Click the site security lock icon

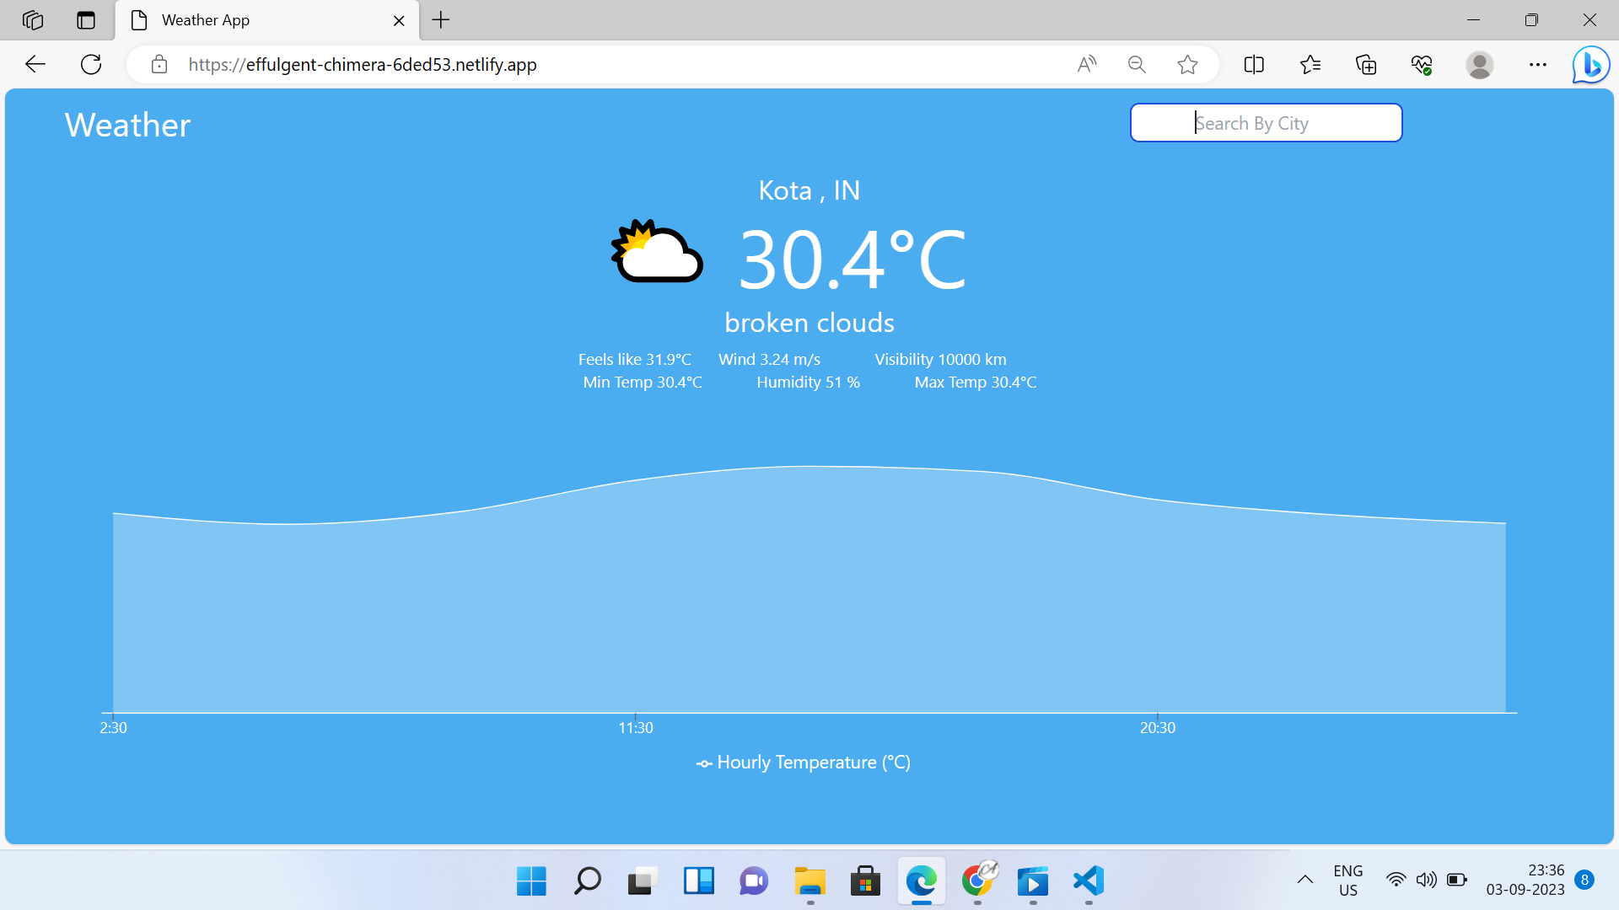click(x=159, y=64)
